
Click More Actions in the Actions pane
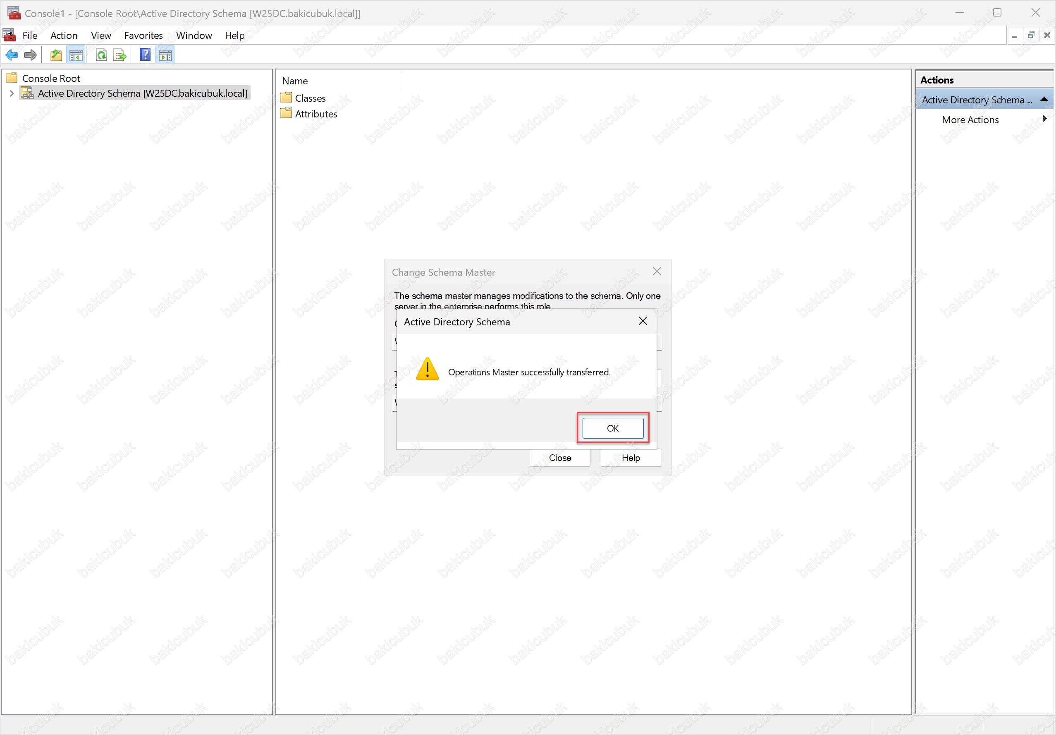tap(970, 119)
